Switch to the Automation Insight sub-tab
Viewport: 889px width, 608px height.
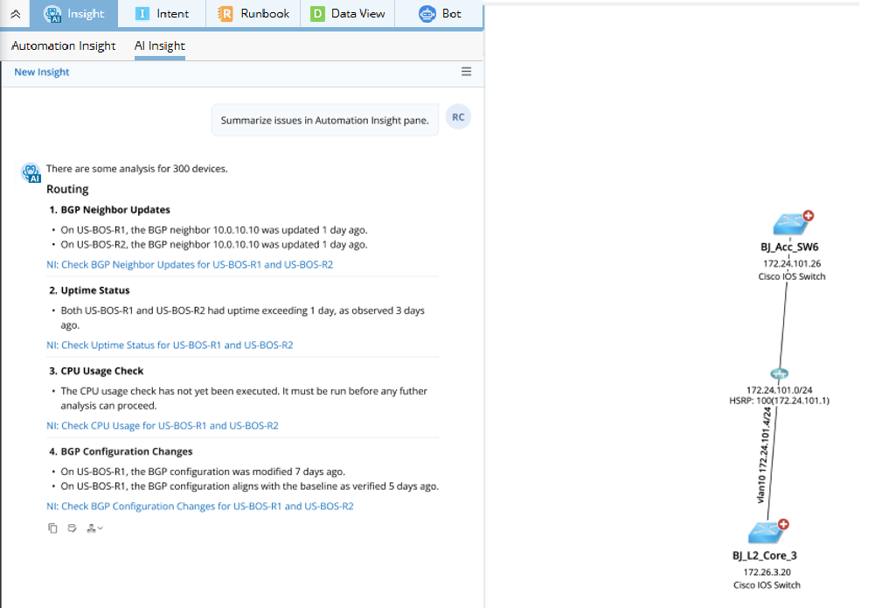click(x=63, y=45)
